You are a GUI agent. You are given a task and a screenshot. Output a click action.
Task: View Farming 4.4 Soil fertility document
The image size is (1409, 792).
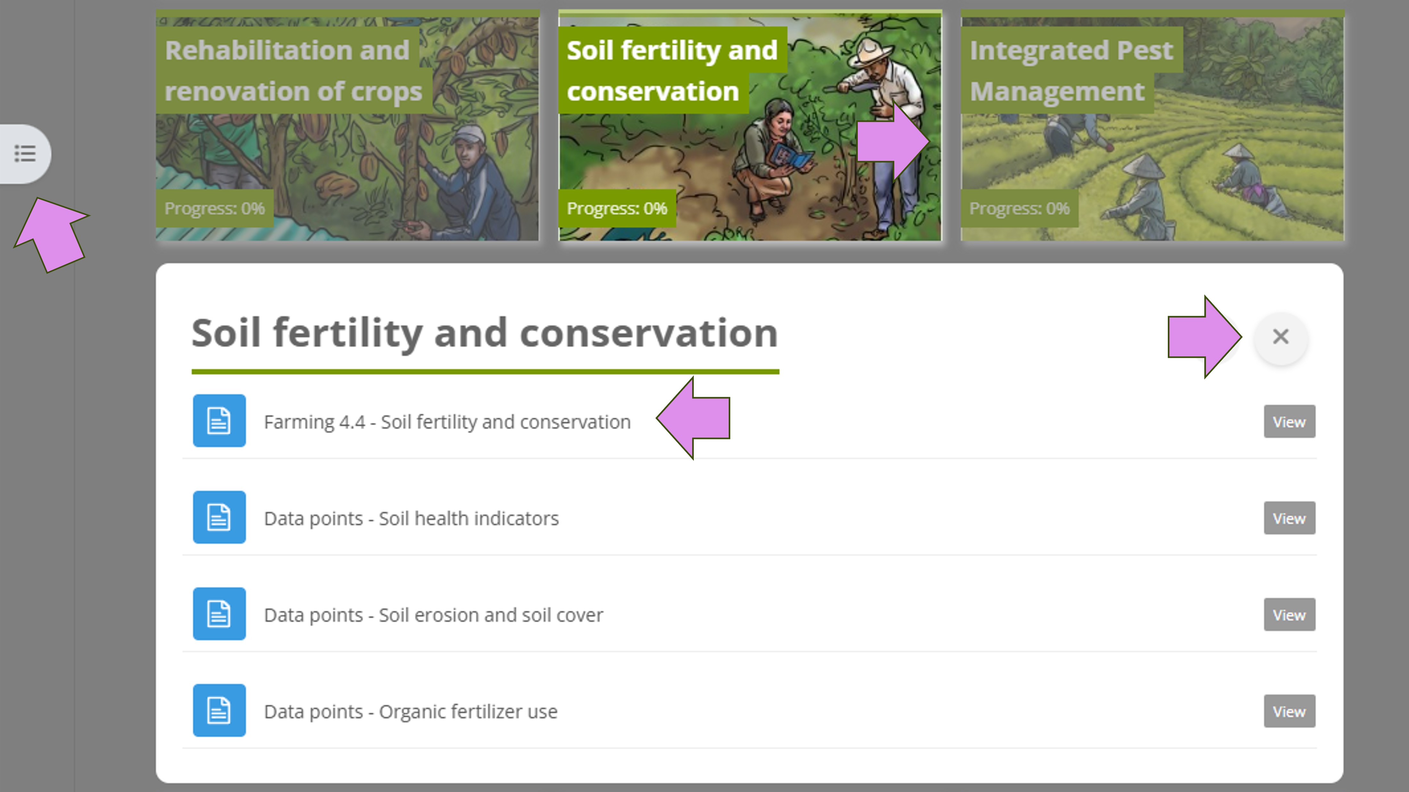pyautogui.click(x=1289, y=422)
